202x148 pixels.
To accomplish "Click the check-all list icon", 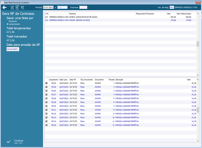I will pos(12,8).
